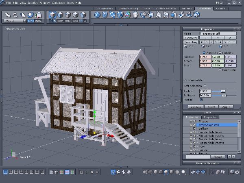
Task: Select the arrow selection tool in top-left toolbar
Action: coord(7,15)
